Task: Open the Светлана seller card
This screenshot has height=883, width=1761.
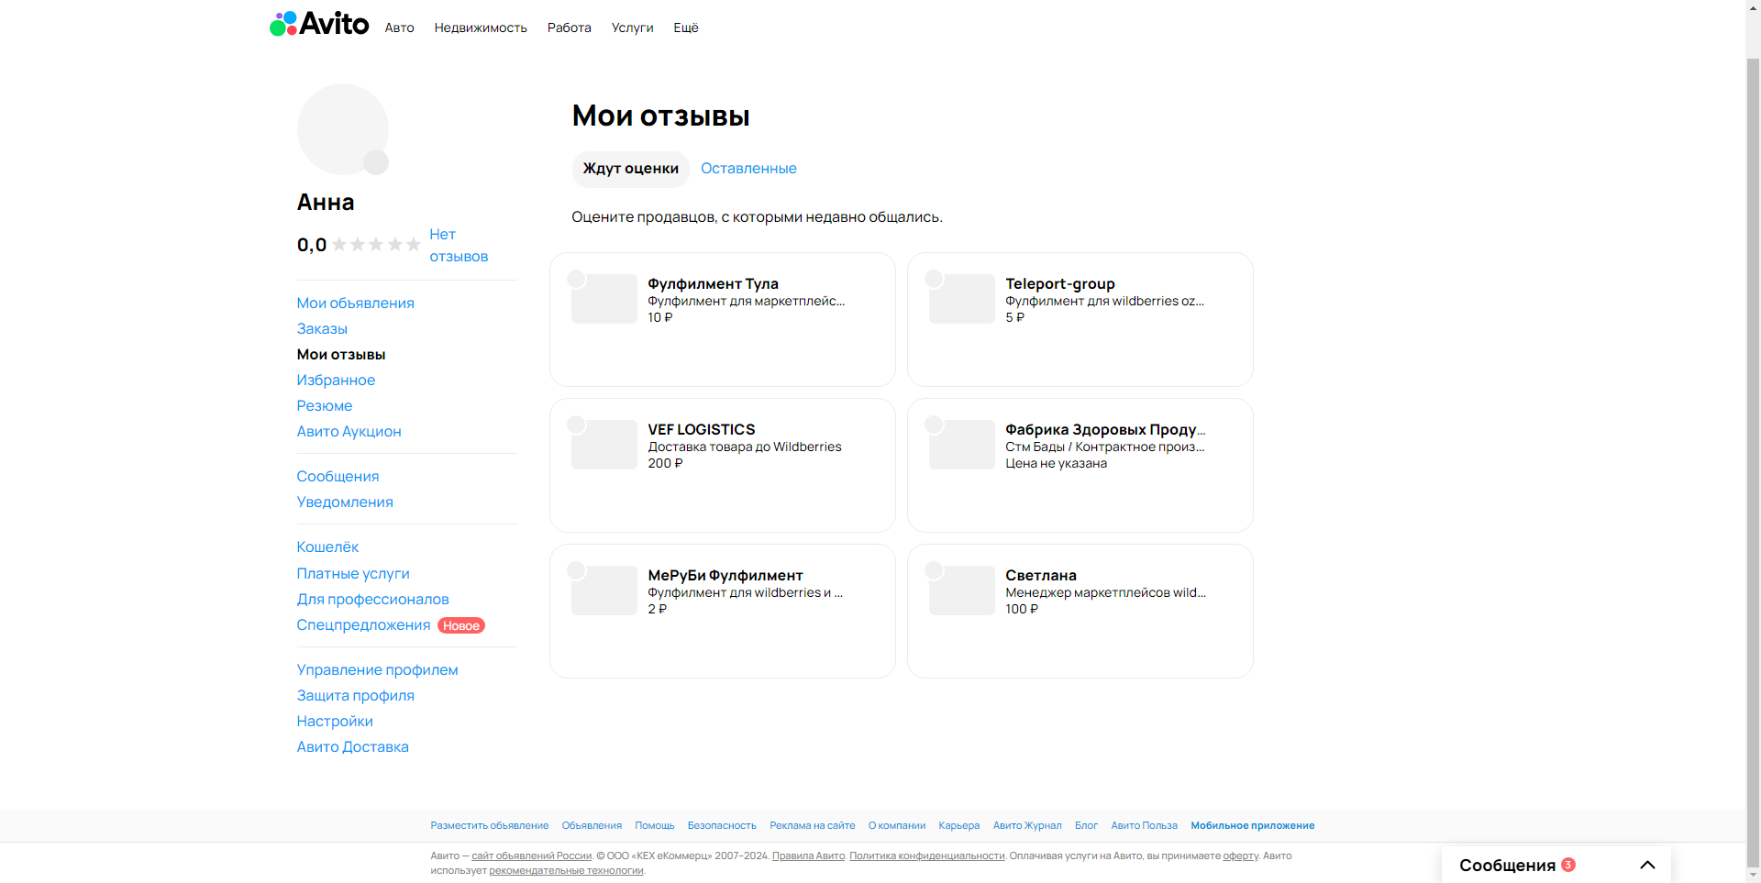Action: pyautogui.click(x=1080, y=611)
